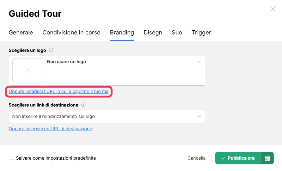282x171 pixels.
Task: Click Pubblica ora button
Action: point(238,158)
